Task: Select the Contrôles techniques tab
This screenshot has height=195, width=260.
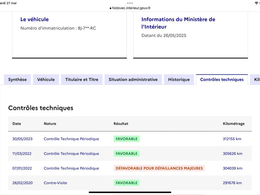Action: coord(222,80)
